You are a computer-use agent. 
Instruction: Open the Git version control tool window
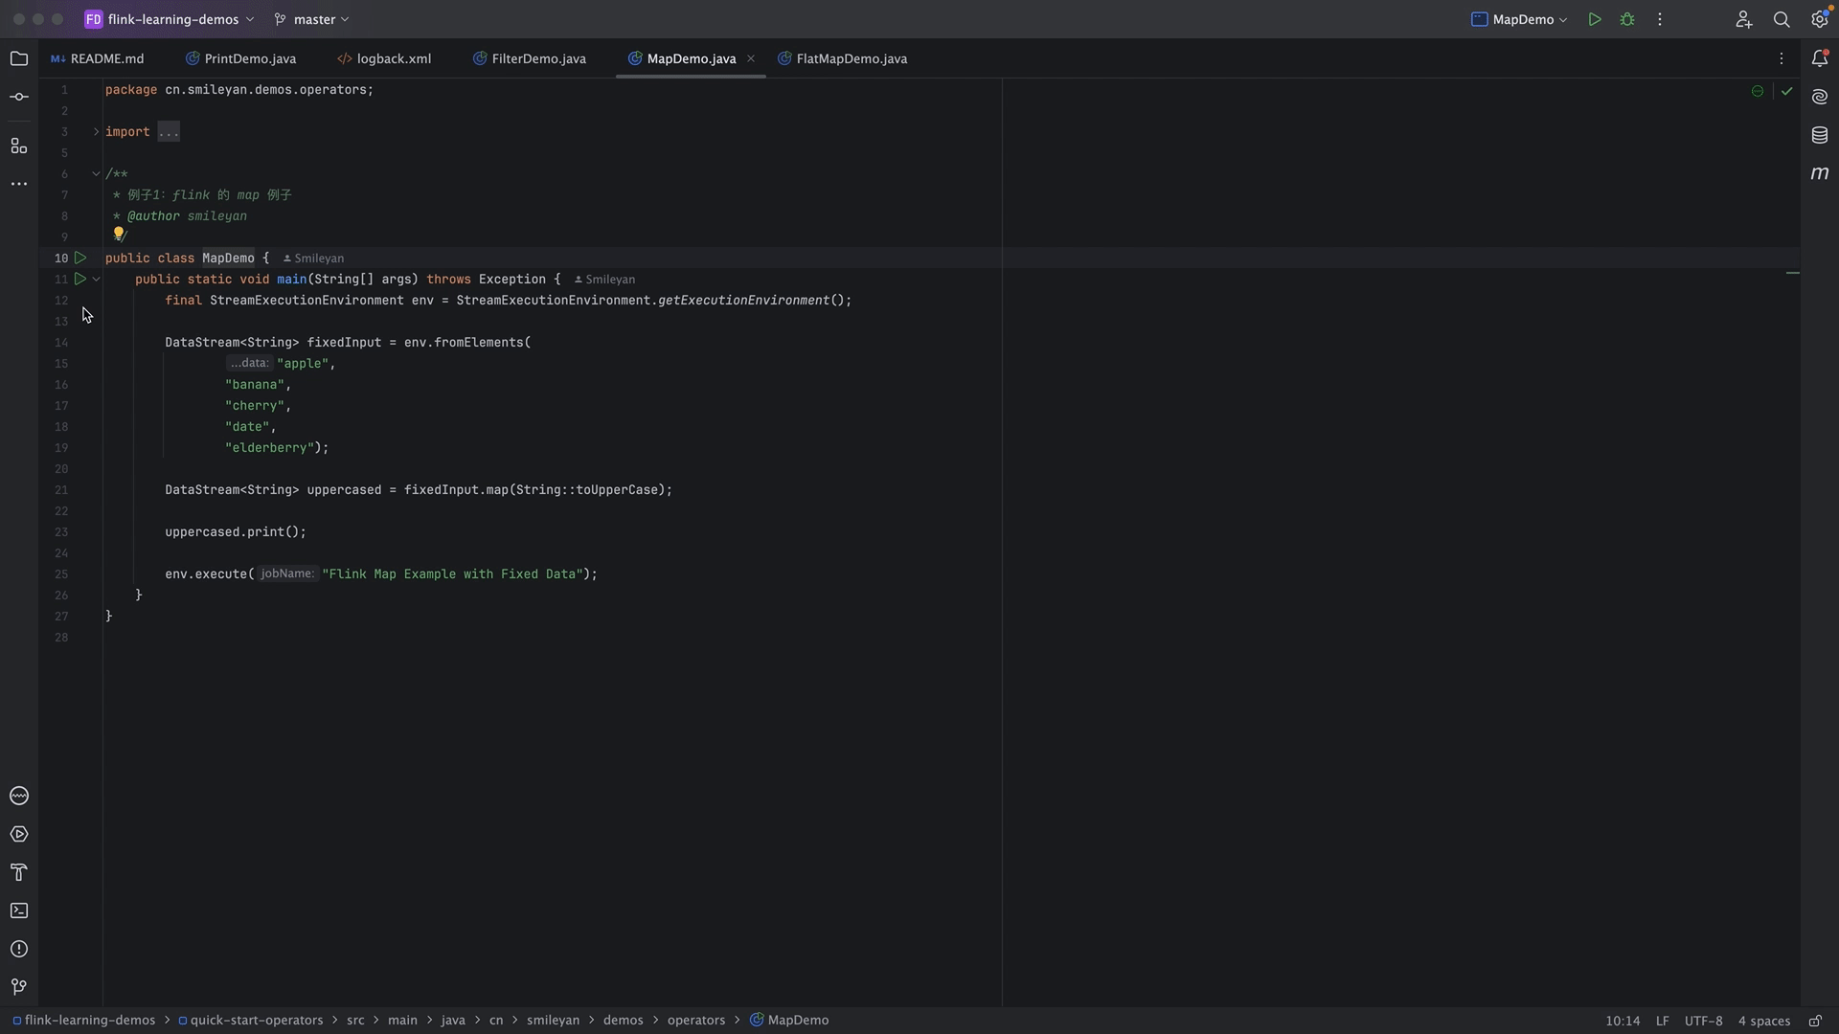(19, 987)
